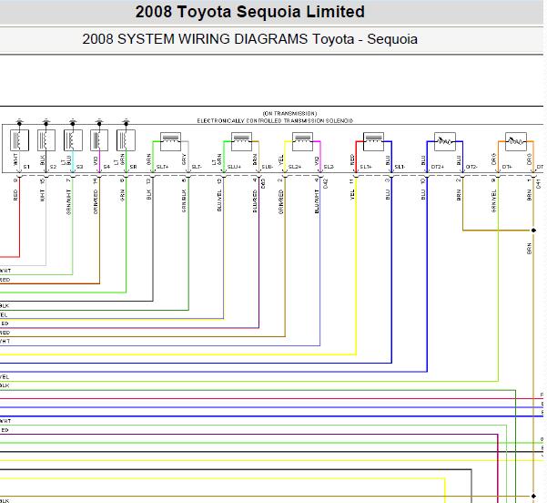Screen dimensions: 547x503
Task: Click the RED wire label below S1
Action: click(x=15, y=195)
